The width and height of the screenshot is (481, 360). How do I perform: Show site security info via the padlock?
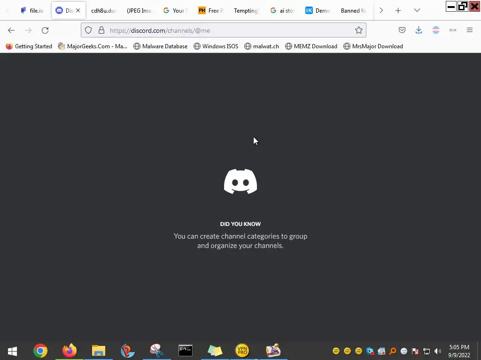pyautogui.click(x=101, y=30)
